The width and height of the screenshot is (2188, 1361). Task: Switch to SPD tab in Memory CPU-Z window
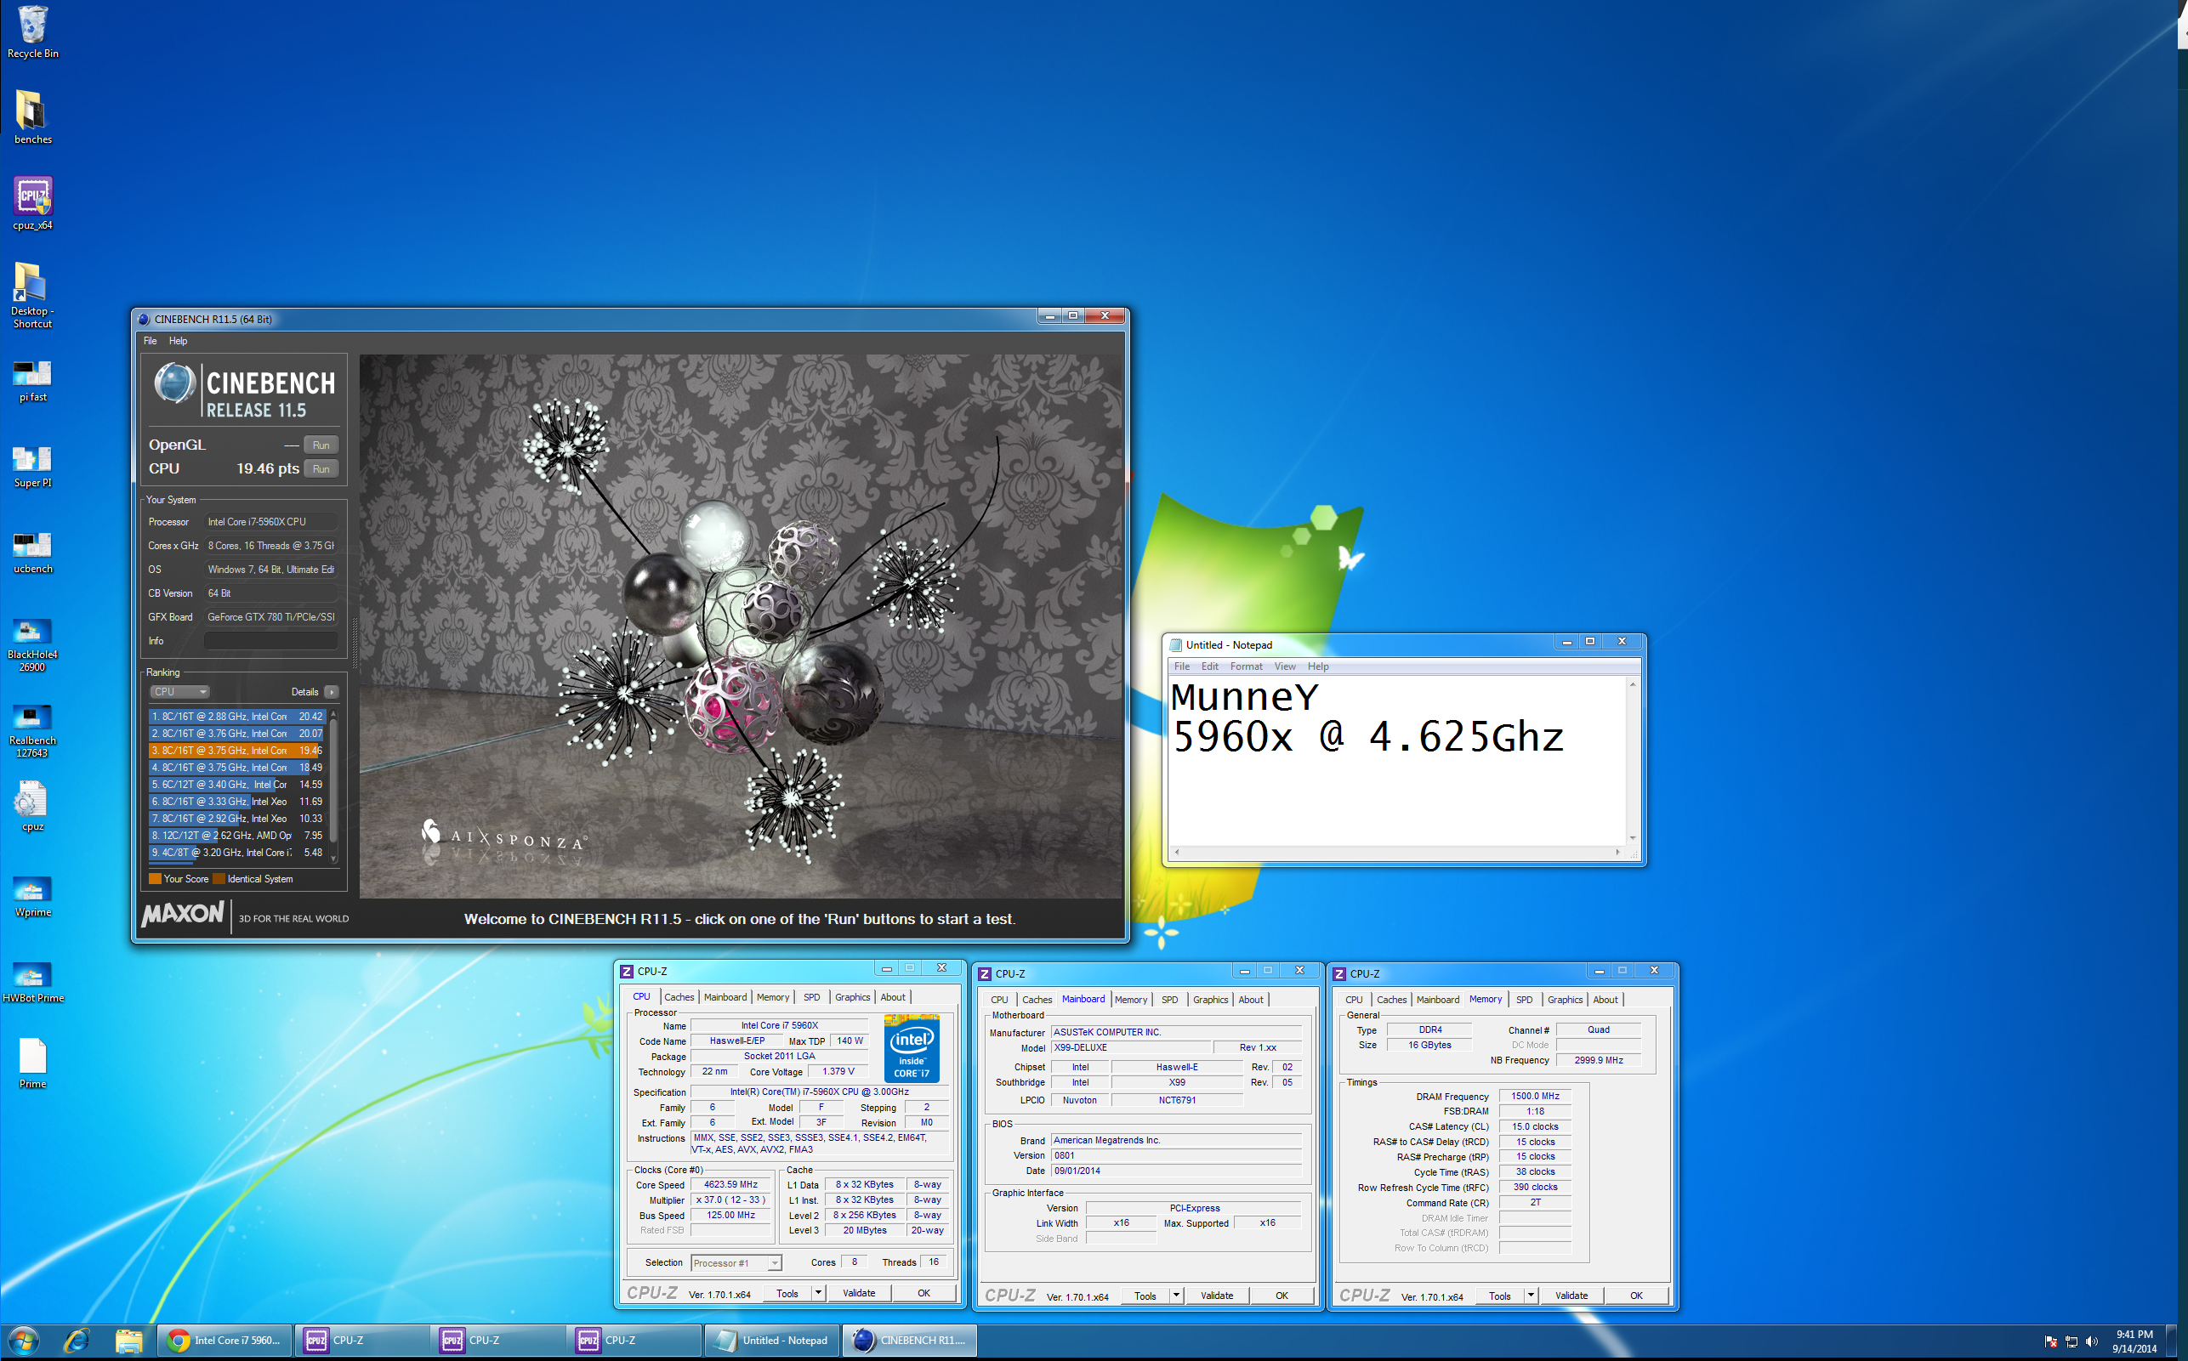pos(1524,1000)
